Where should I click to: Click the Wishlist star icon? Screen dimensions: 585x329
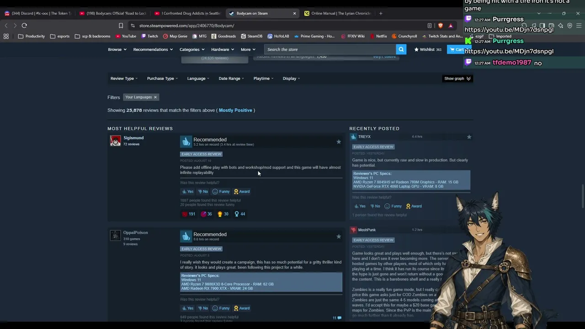(x=416, y=49)
